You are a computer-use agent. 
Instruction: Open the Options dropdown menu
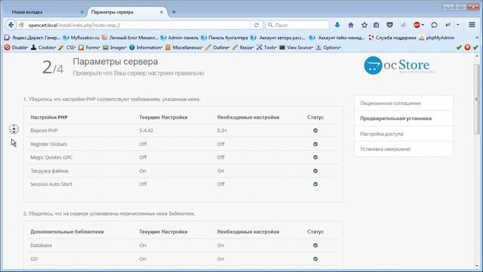(328, 48)
